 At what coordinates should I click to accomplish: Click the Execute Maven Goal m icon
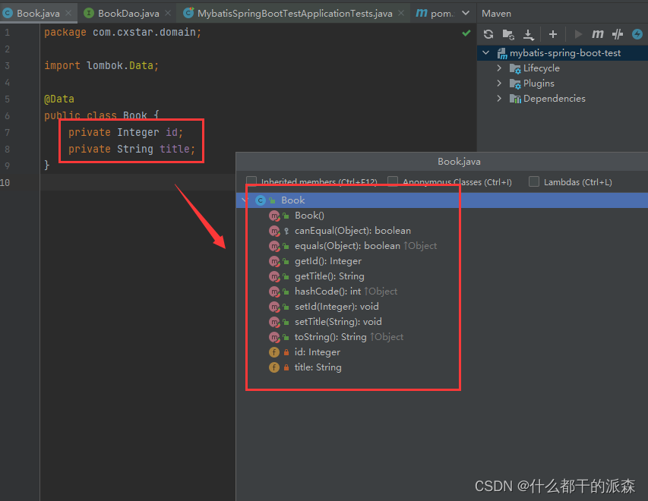pos(598,34)
